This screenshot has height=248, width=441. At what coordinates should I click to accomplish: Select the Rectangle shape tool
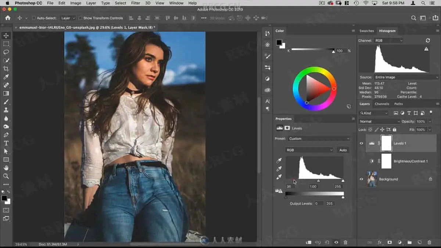[x=6, y=159]
